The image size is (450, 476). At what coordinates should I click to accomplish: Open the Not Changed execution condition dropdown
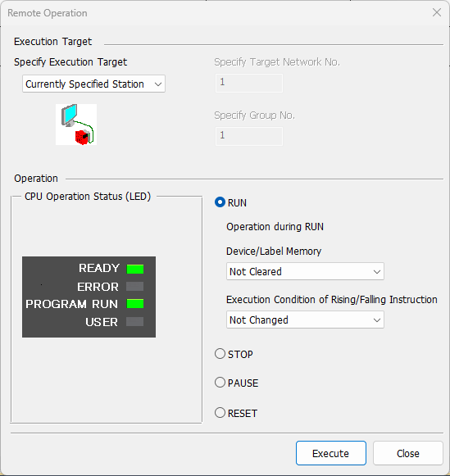pos(305,320)
